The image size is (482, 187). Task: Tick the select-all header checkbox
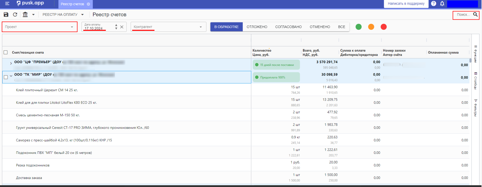[6, 52]
